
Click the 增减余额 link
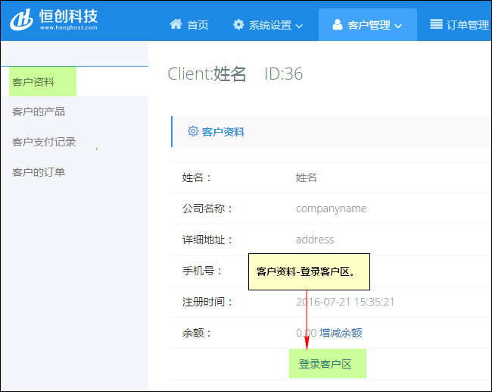[341, 333]
